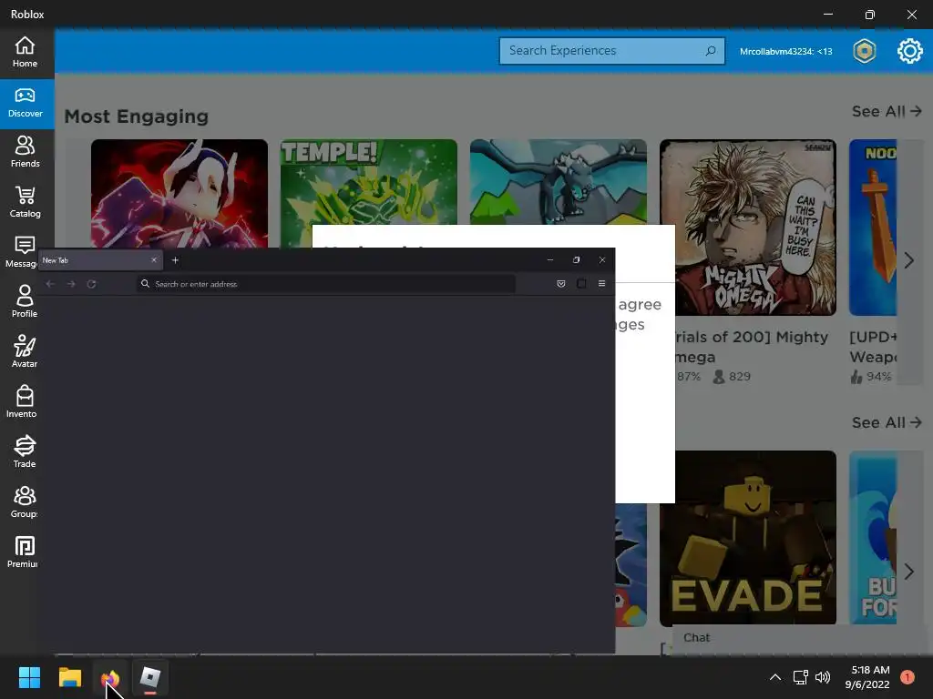Screen dimensions: 933x699
Task: Open the Mighty Omega game thumbnail
Action: pyautogui.click(x=748, y=227)
